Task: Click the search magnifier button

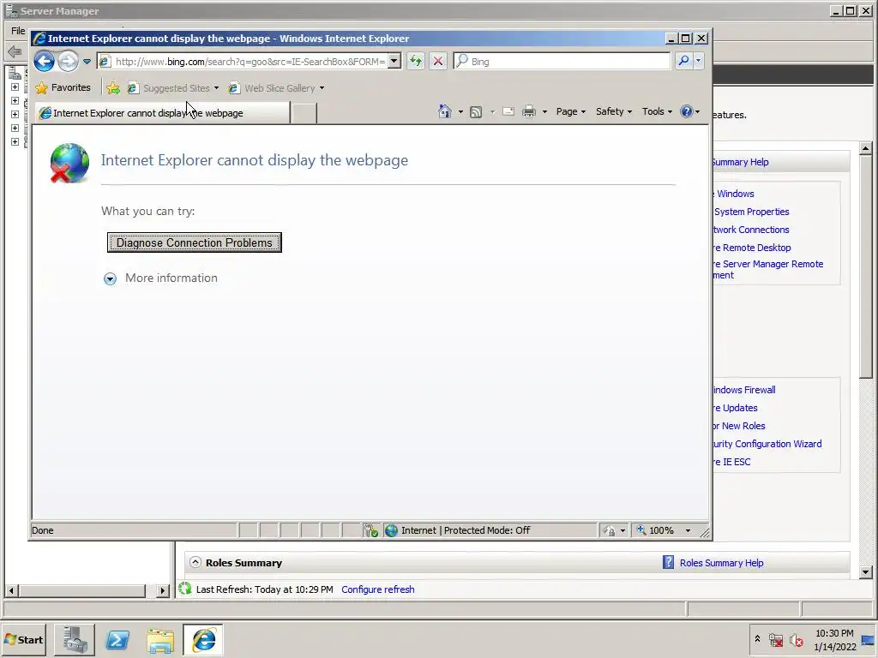Action: pyautogui.click(x=683, y=61)
